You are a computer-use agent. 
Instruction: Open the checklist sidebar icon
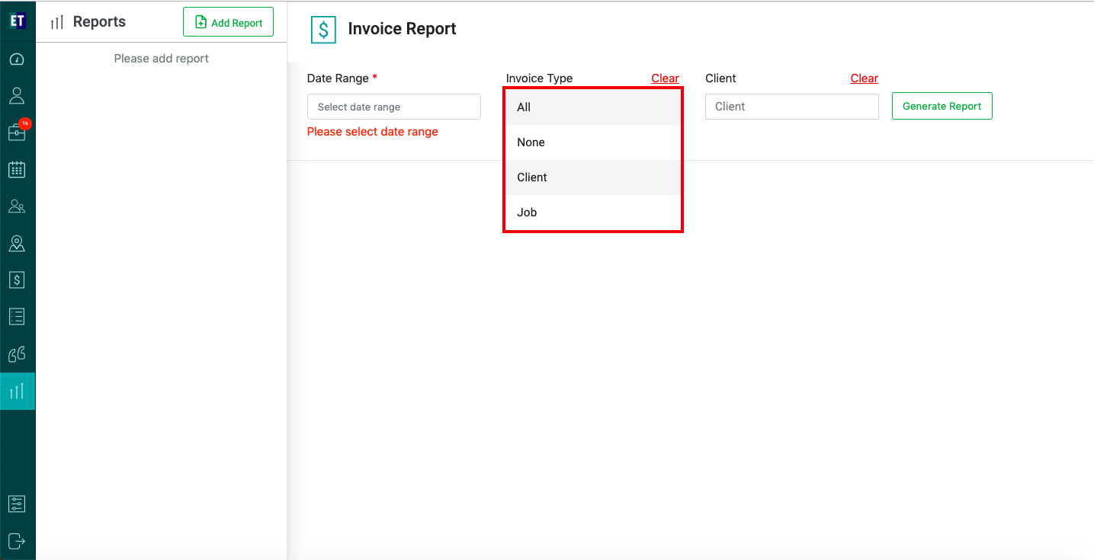(17, 316)
